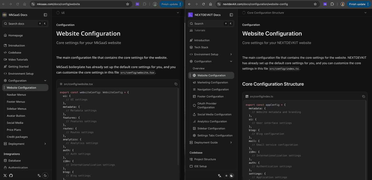Copy the src/config/website.tsx code block
Viewport: 372px width, 180px height.
coord(176,84)
